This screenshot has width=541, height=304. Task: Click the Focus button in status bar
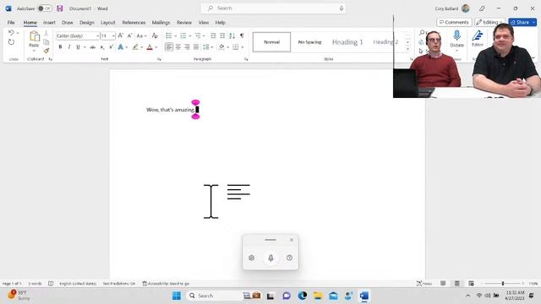(424, 284)
